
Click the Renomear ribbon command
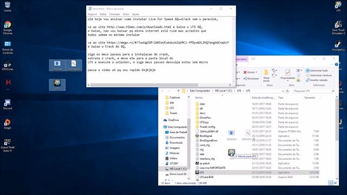click(251, 79)
